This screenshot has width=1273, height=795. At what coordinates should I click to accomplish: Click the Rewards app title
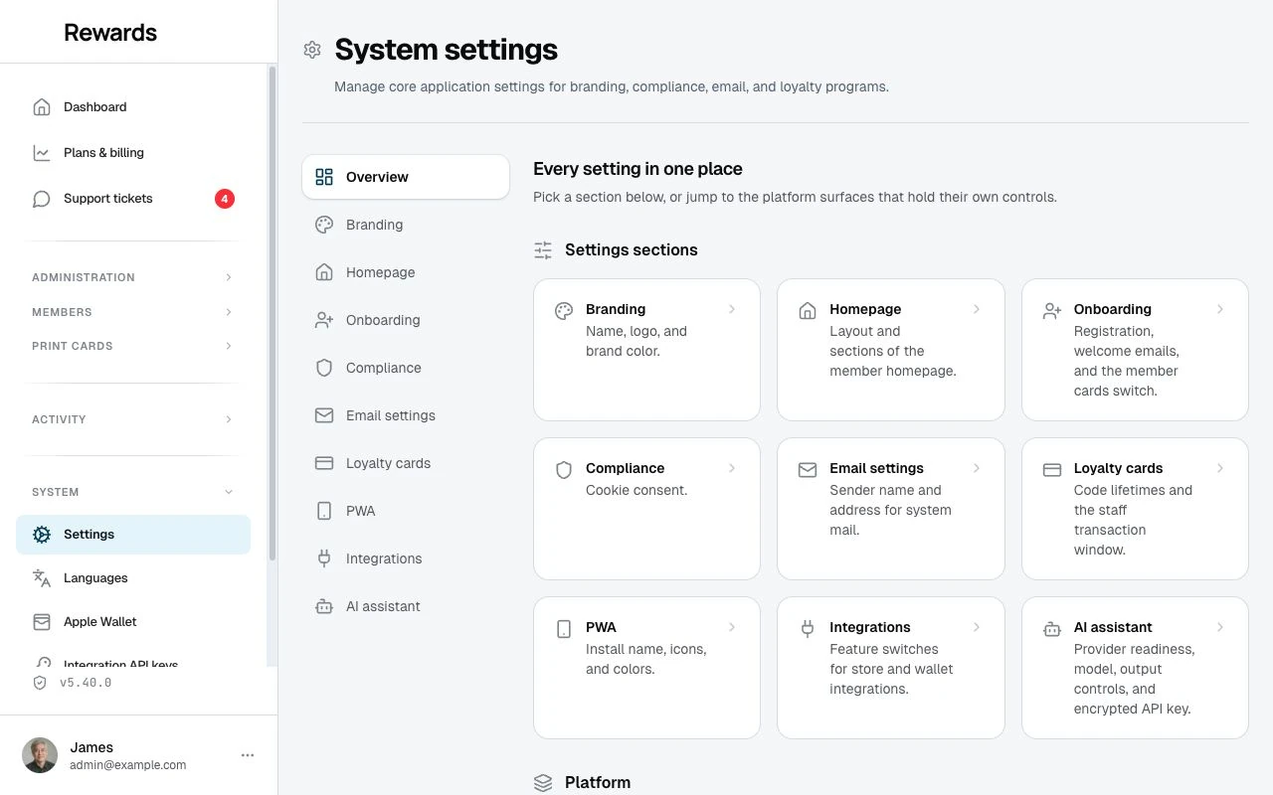click(x=110, y=33)
